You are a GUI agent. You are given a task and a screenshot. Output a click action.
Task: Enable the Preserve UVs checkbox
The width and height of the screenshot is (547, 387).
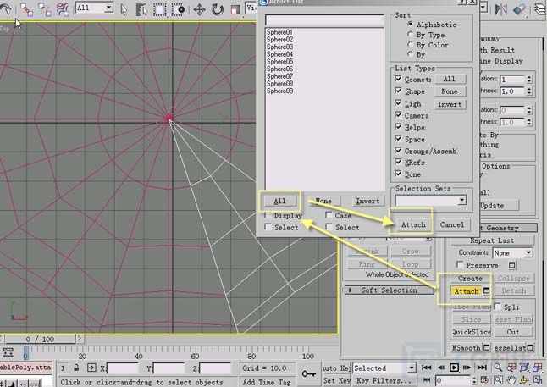(460, 265)
